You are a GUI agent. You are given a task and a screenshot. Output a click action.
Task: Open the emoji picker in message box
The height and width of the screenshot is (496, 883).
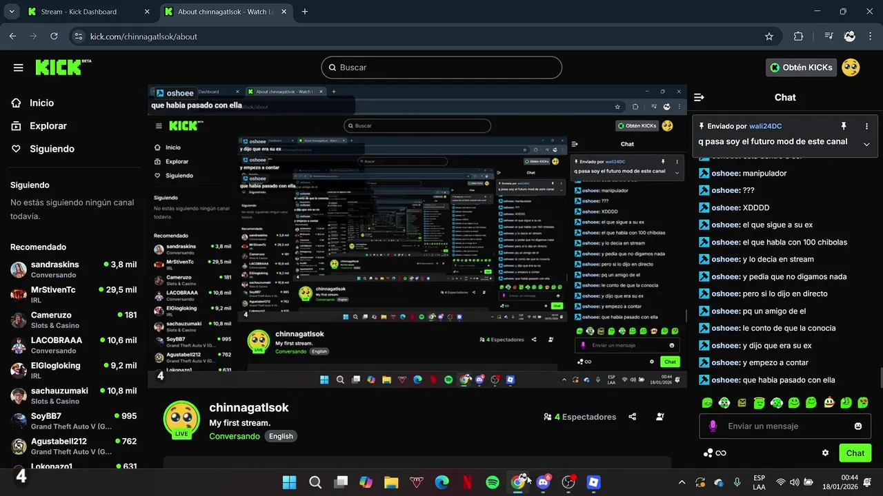tap(858, 426)
